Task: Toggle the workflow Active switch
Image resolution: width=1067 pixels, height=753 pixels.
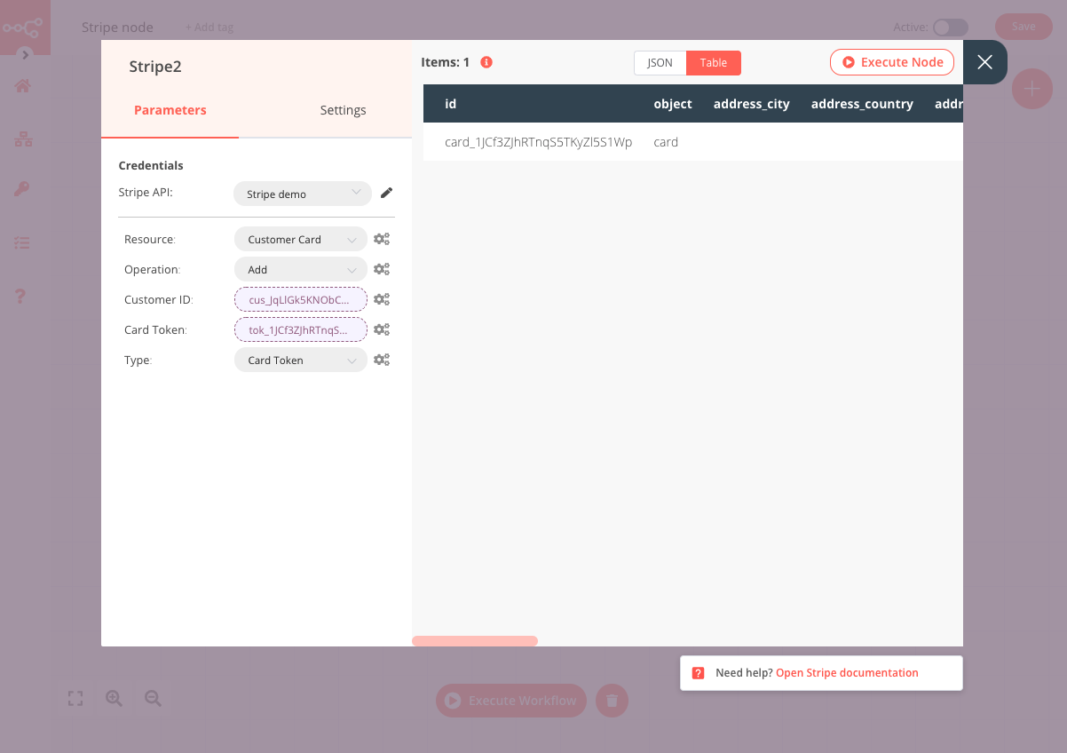Action: pos(949,28)
